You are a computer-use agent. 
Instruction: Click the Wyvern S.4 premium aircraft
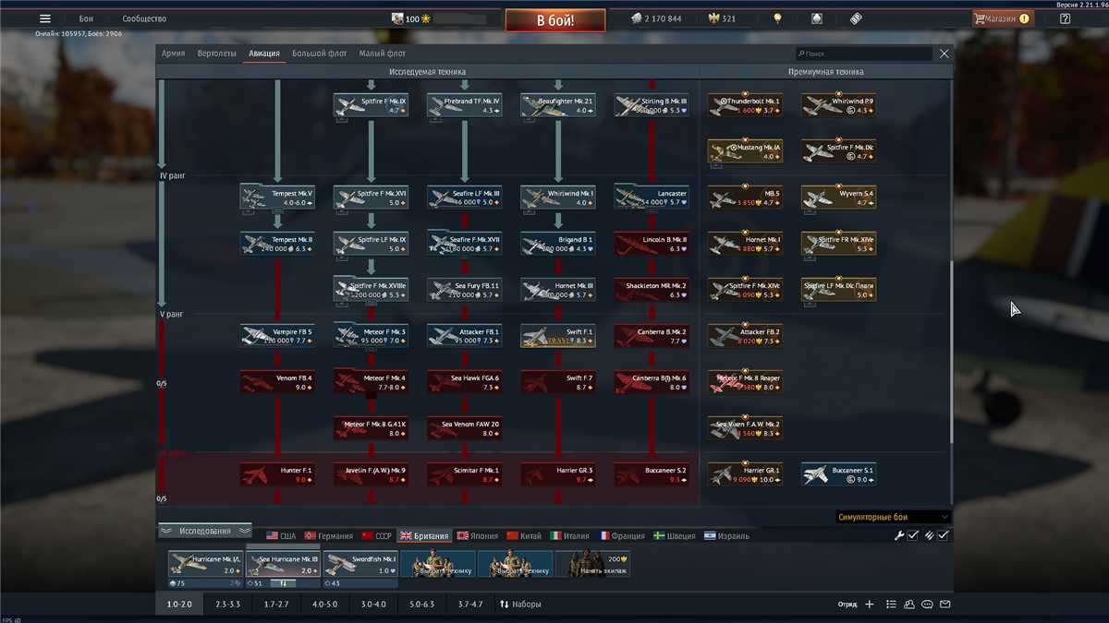click(838, 198)
